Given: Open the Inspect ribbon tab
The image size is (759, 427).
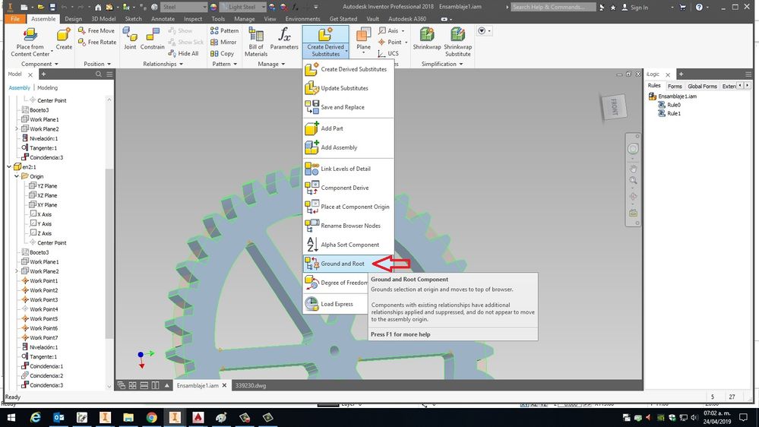Looking at the screenshot, I should tap(193, 19).
